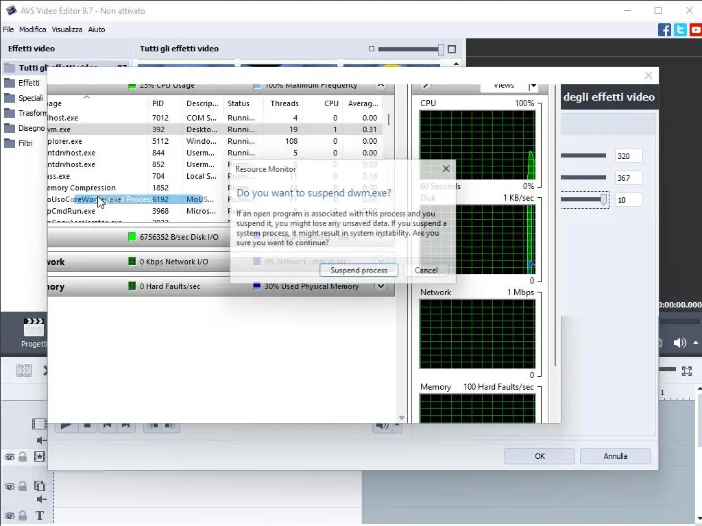The height and width of the screenshot is (526, 702).
Task: Sort by Status column header
Action: tap(238, 103)
